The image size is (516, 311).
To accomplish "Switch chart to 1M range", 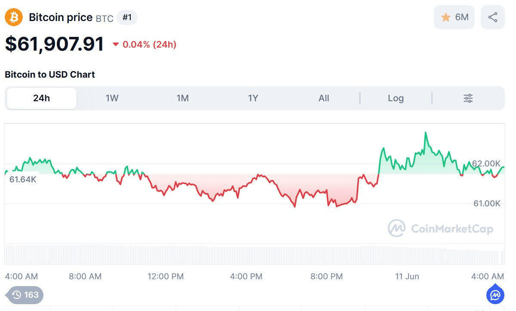I will coord(183,98).
